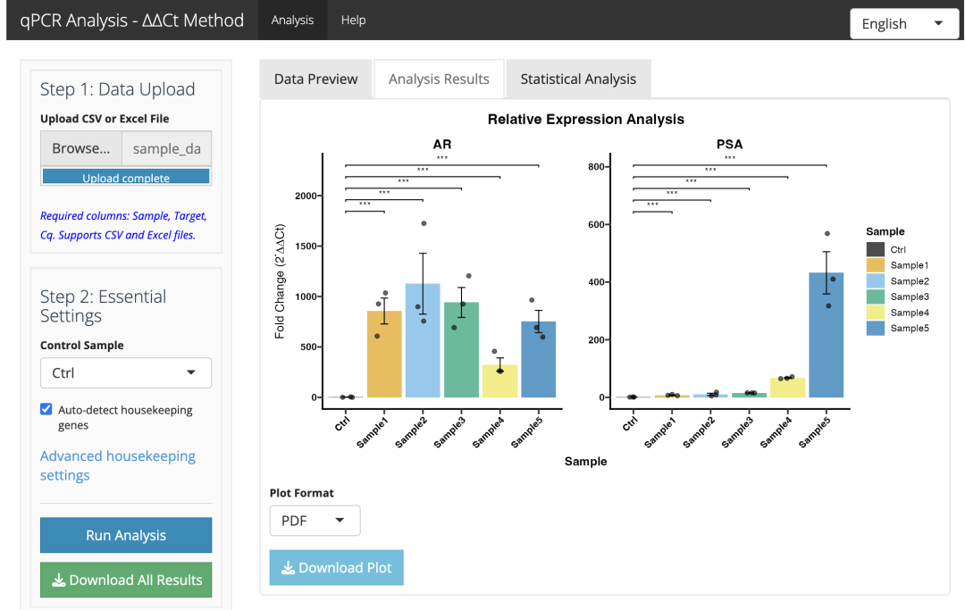Image resolution: width=965 pixels, height=610 pixels.
Task: Open Advanced housekeeping settings link
Action: (118, 465)
